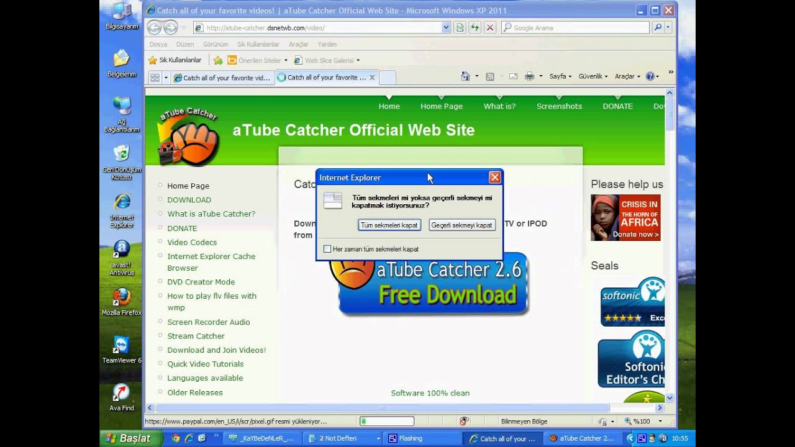Click the Refresh icon in the address bar

pyautogui.click(x=475, y=27)
